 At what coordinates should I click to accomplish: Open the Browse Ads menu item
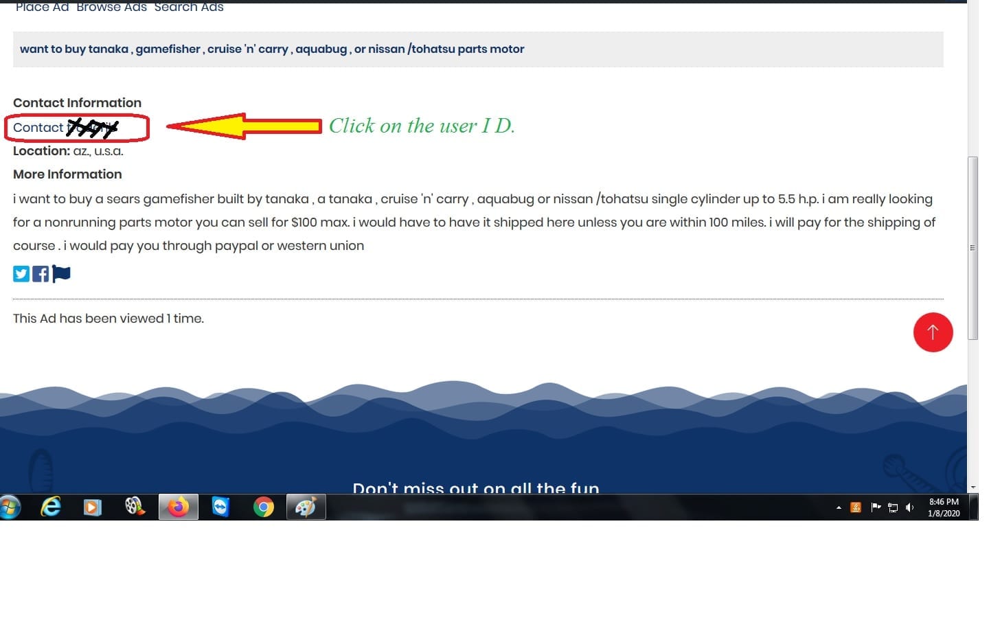pos(111,7)
